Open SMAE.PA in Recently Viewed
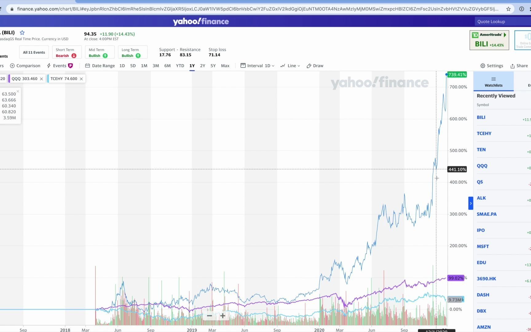This screenshot has height=332, width=531. [486, 214]
